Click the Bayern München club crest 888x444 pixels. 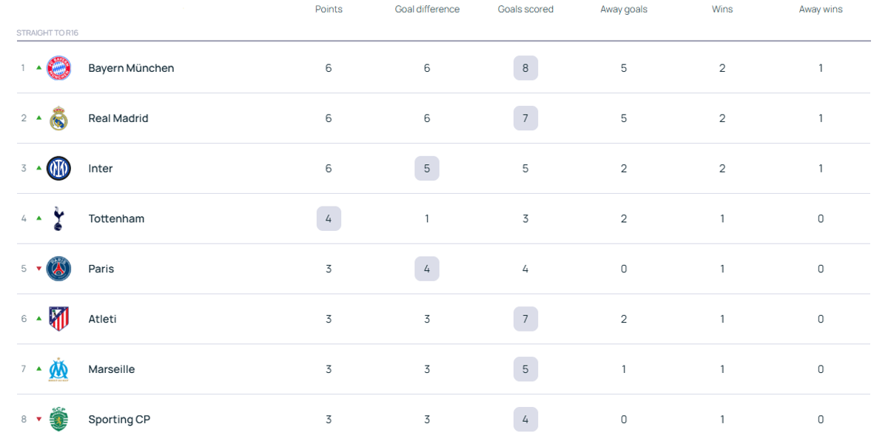click(x=58, y=68)
